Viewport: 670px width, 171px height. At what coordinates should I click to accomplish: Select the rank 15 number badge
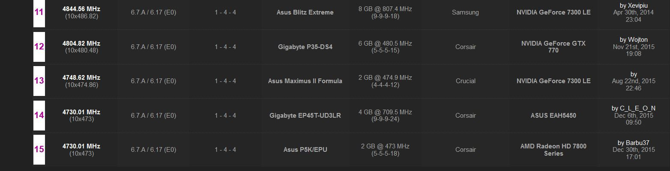(39, 149)
